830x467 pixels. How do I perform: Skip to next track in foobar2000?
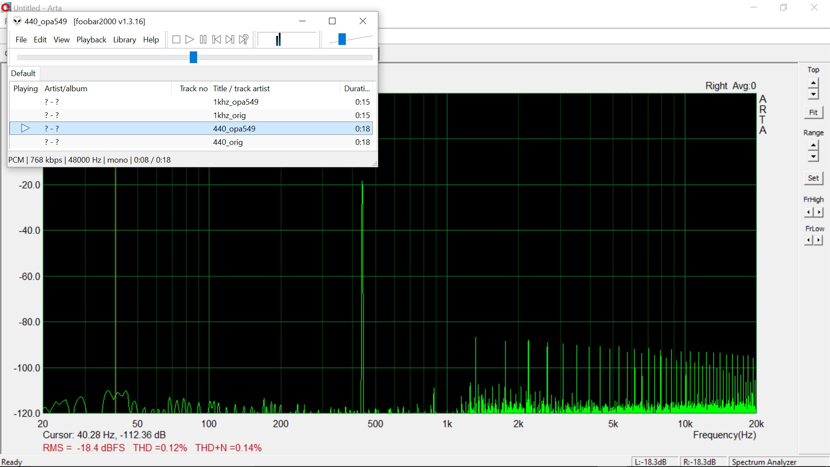click(x=230, y=40)
